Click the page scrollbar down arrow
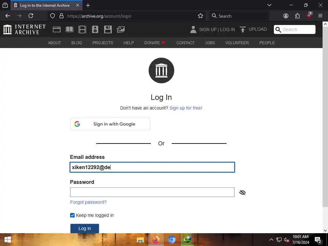The image size is (328, 246). pos(325,231)
